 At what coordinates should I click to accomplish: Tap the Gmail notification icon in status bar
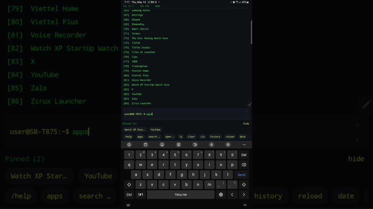pos(152,2)
